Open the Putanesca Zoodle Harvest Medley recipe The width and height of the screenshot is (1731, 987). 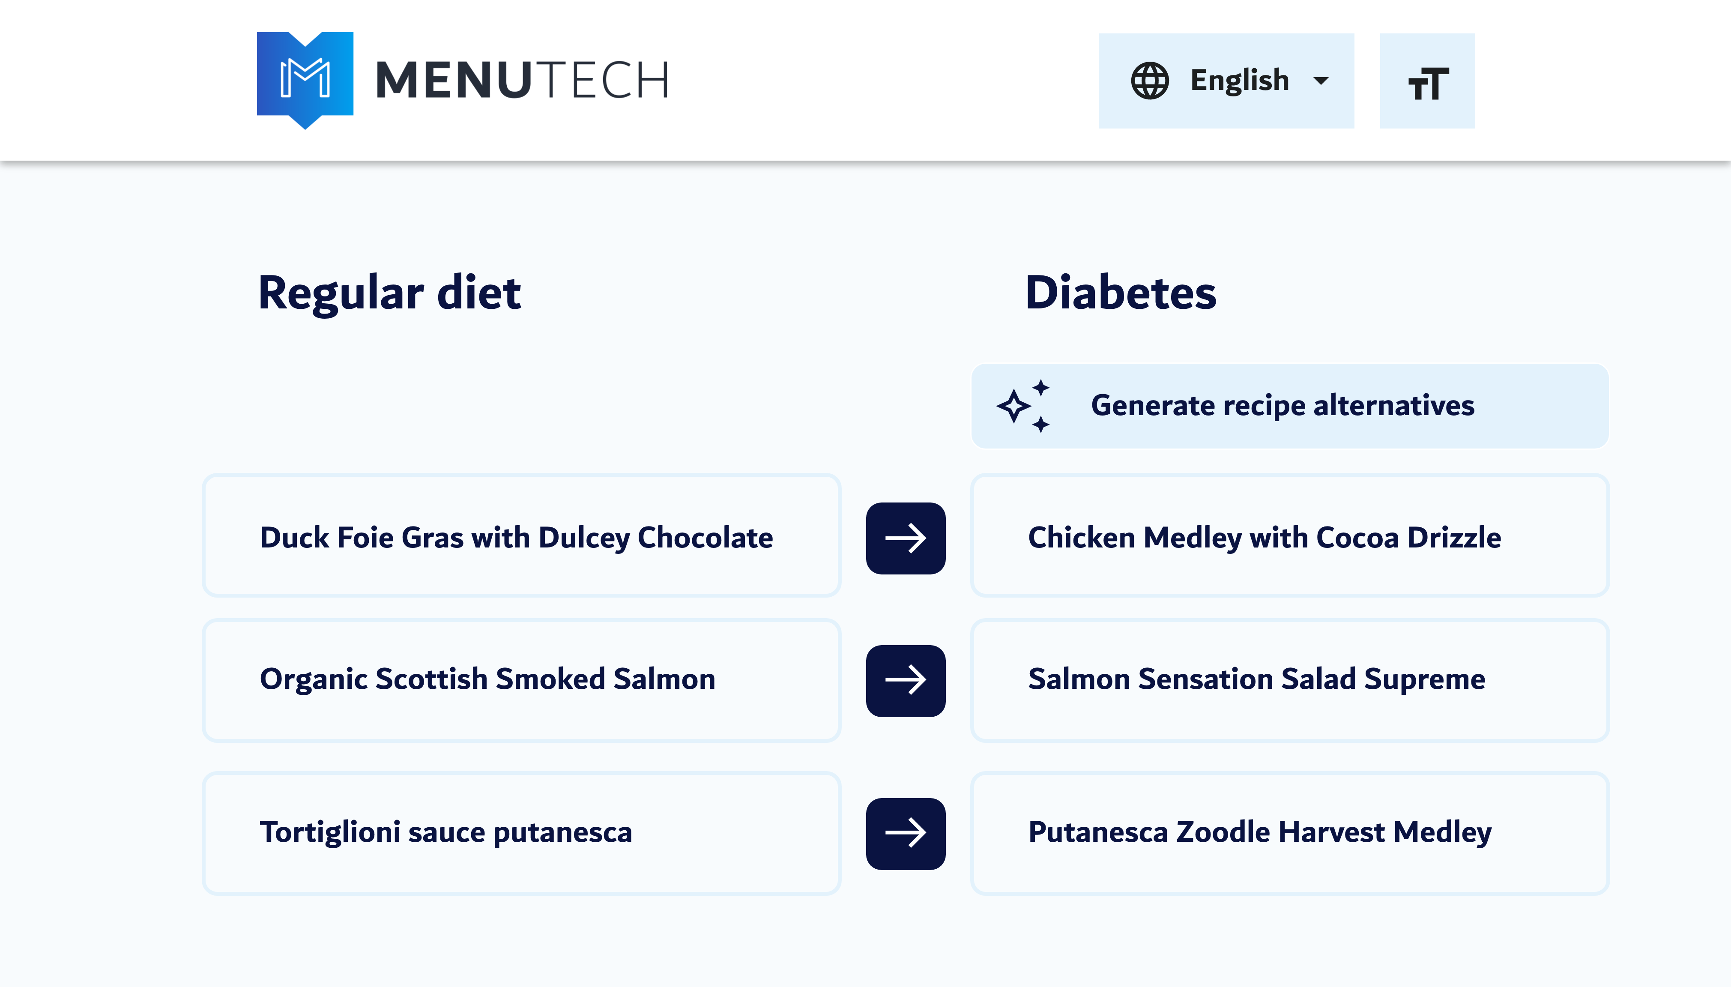click(1290, 832)
